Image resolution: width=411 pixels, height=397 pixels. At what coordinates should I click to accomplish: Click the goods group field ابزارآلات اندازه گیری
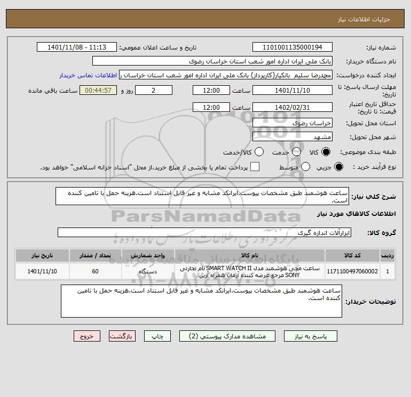coord(204,232)
